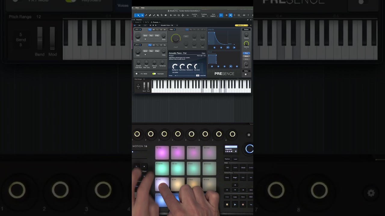Select the sine waveform for LFO 1
385x216 pixels.
[x=150, y=29]
